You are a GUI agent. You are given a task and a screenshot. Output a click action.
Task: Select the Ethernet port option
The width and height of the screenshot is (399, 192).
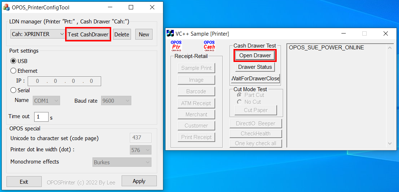[13, 71]
